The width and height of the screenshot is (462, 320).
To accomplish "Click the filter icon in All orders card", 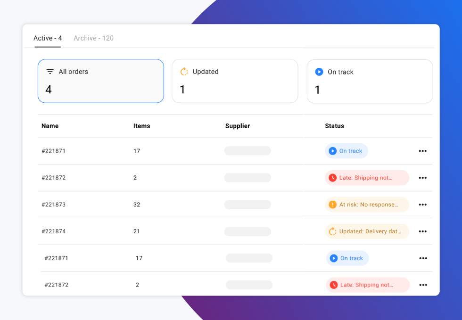I will [x=49, y=72].
